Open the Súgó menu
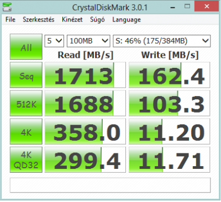 [x=97, y=19]
